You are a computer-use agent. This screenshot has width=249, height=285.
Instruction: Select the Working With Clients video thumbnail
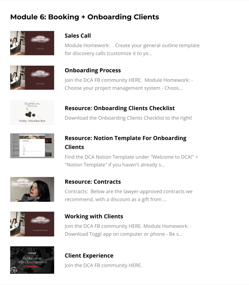pyautogui.click(x=32, y=224)
